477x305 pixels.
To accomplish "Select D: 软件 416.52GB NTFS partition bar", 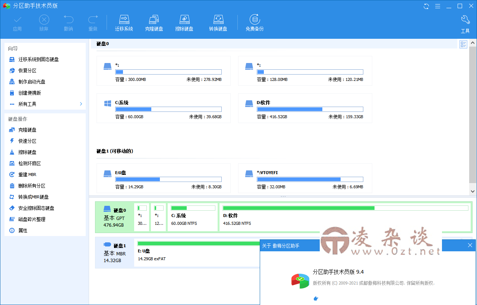I will point(345,217).
